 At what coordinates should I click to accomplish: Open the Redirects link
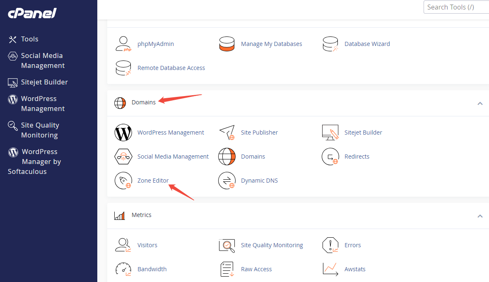click(357, 157)
